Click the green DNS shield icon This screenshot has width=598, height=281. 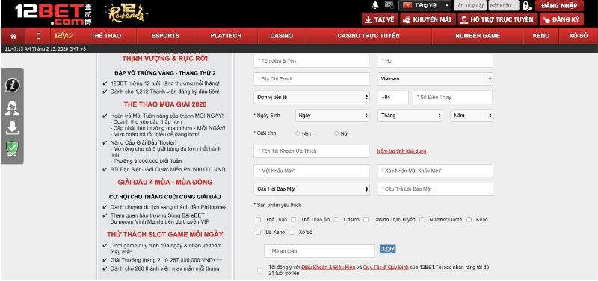tap(12, 148)
